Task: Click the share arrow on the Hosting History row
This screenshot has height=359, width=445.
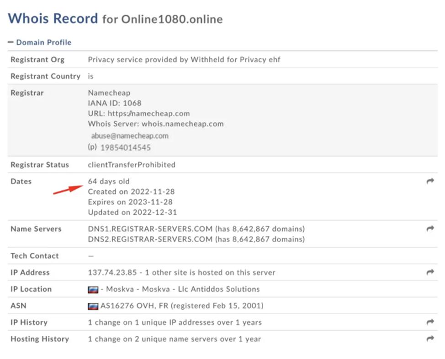Action: pyautogui.click(x=430, y=339)
